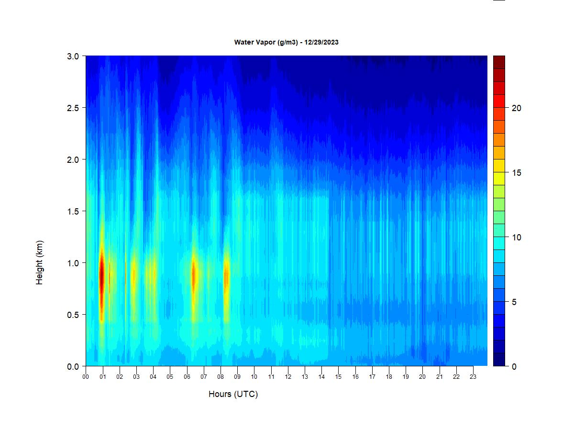The height and width of the screenshot is (431, 574).
Task: Click the red vapor peak near hour 01
Action: 101,275
